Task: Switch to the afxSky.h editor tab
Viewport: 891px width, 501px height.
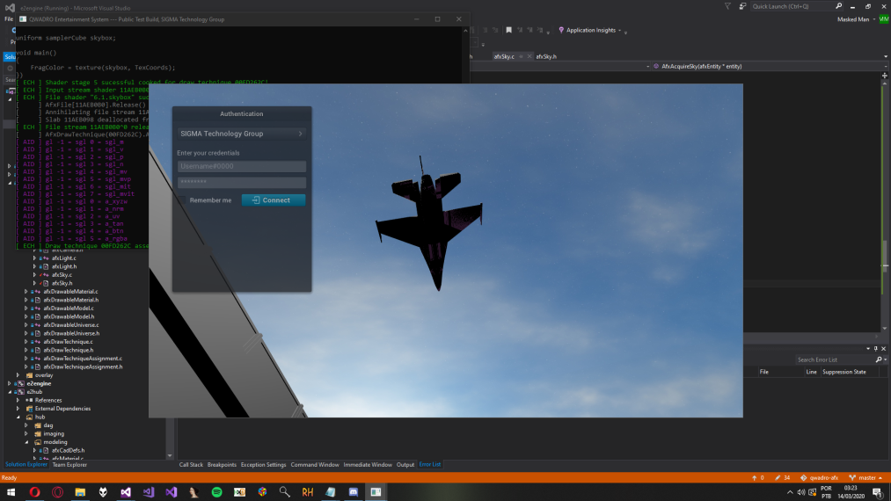Action: coord(546,57)
